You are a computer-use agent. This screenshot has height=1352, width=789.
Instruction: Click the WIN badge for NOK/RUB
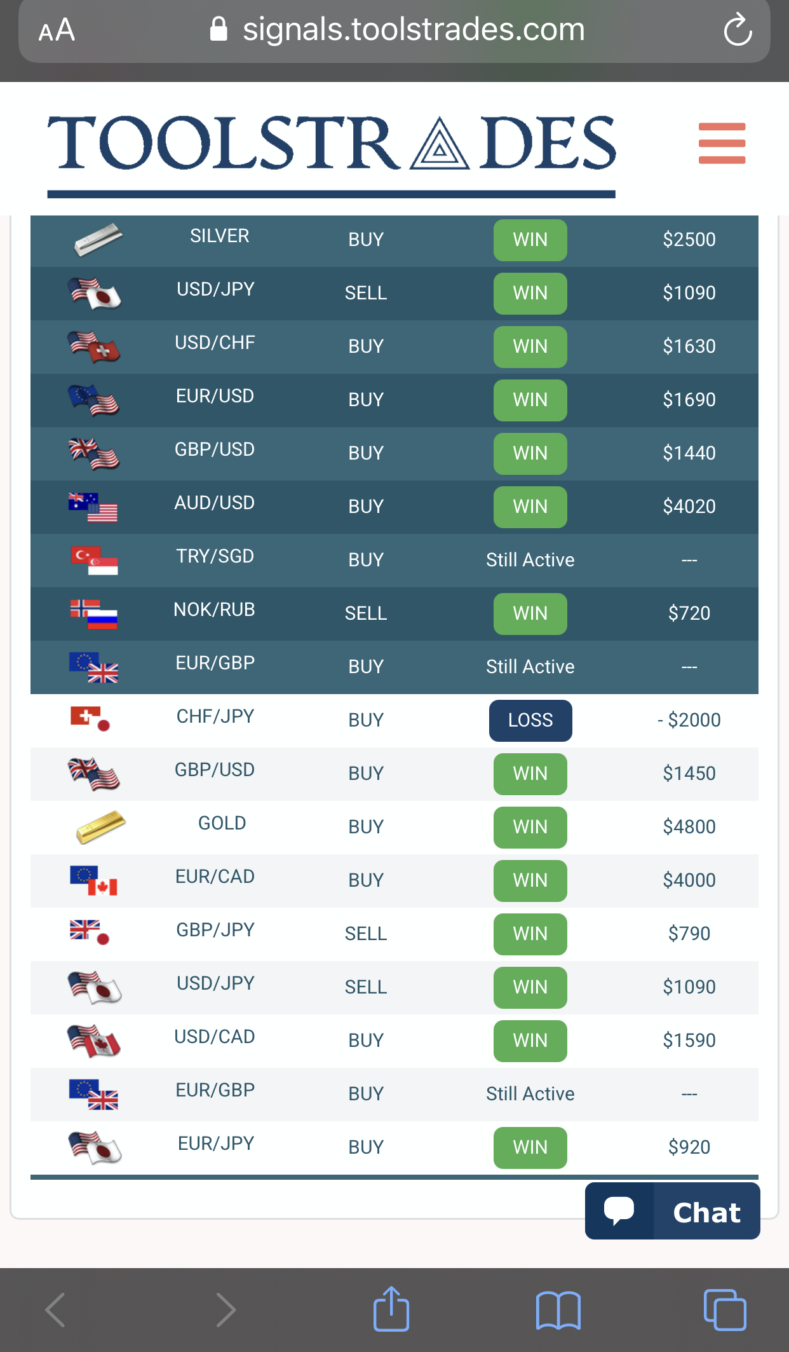[530, 614]
